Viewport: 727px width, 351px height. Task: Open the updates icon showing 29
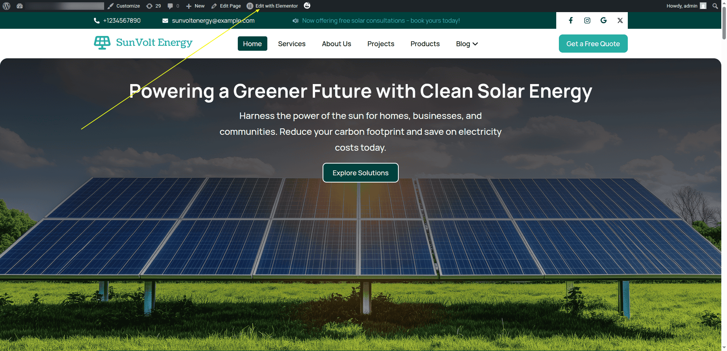(x=153, y=6)
